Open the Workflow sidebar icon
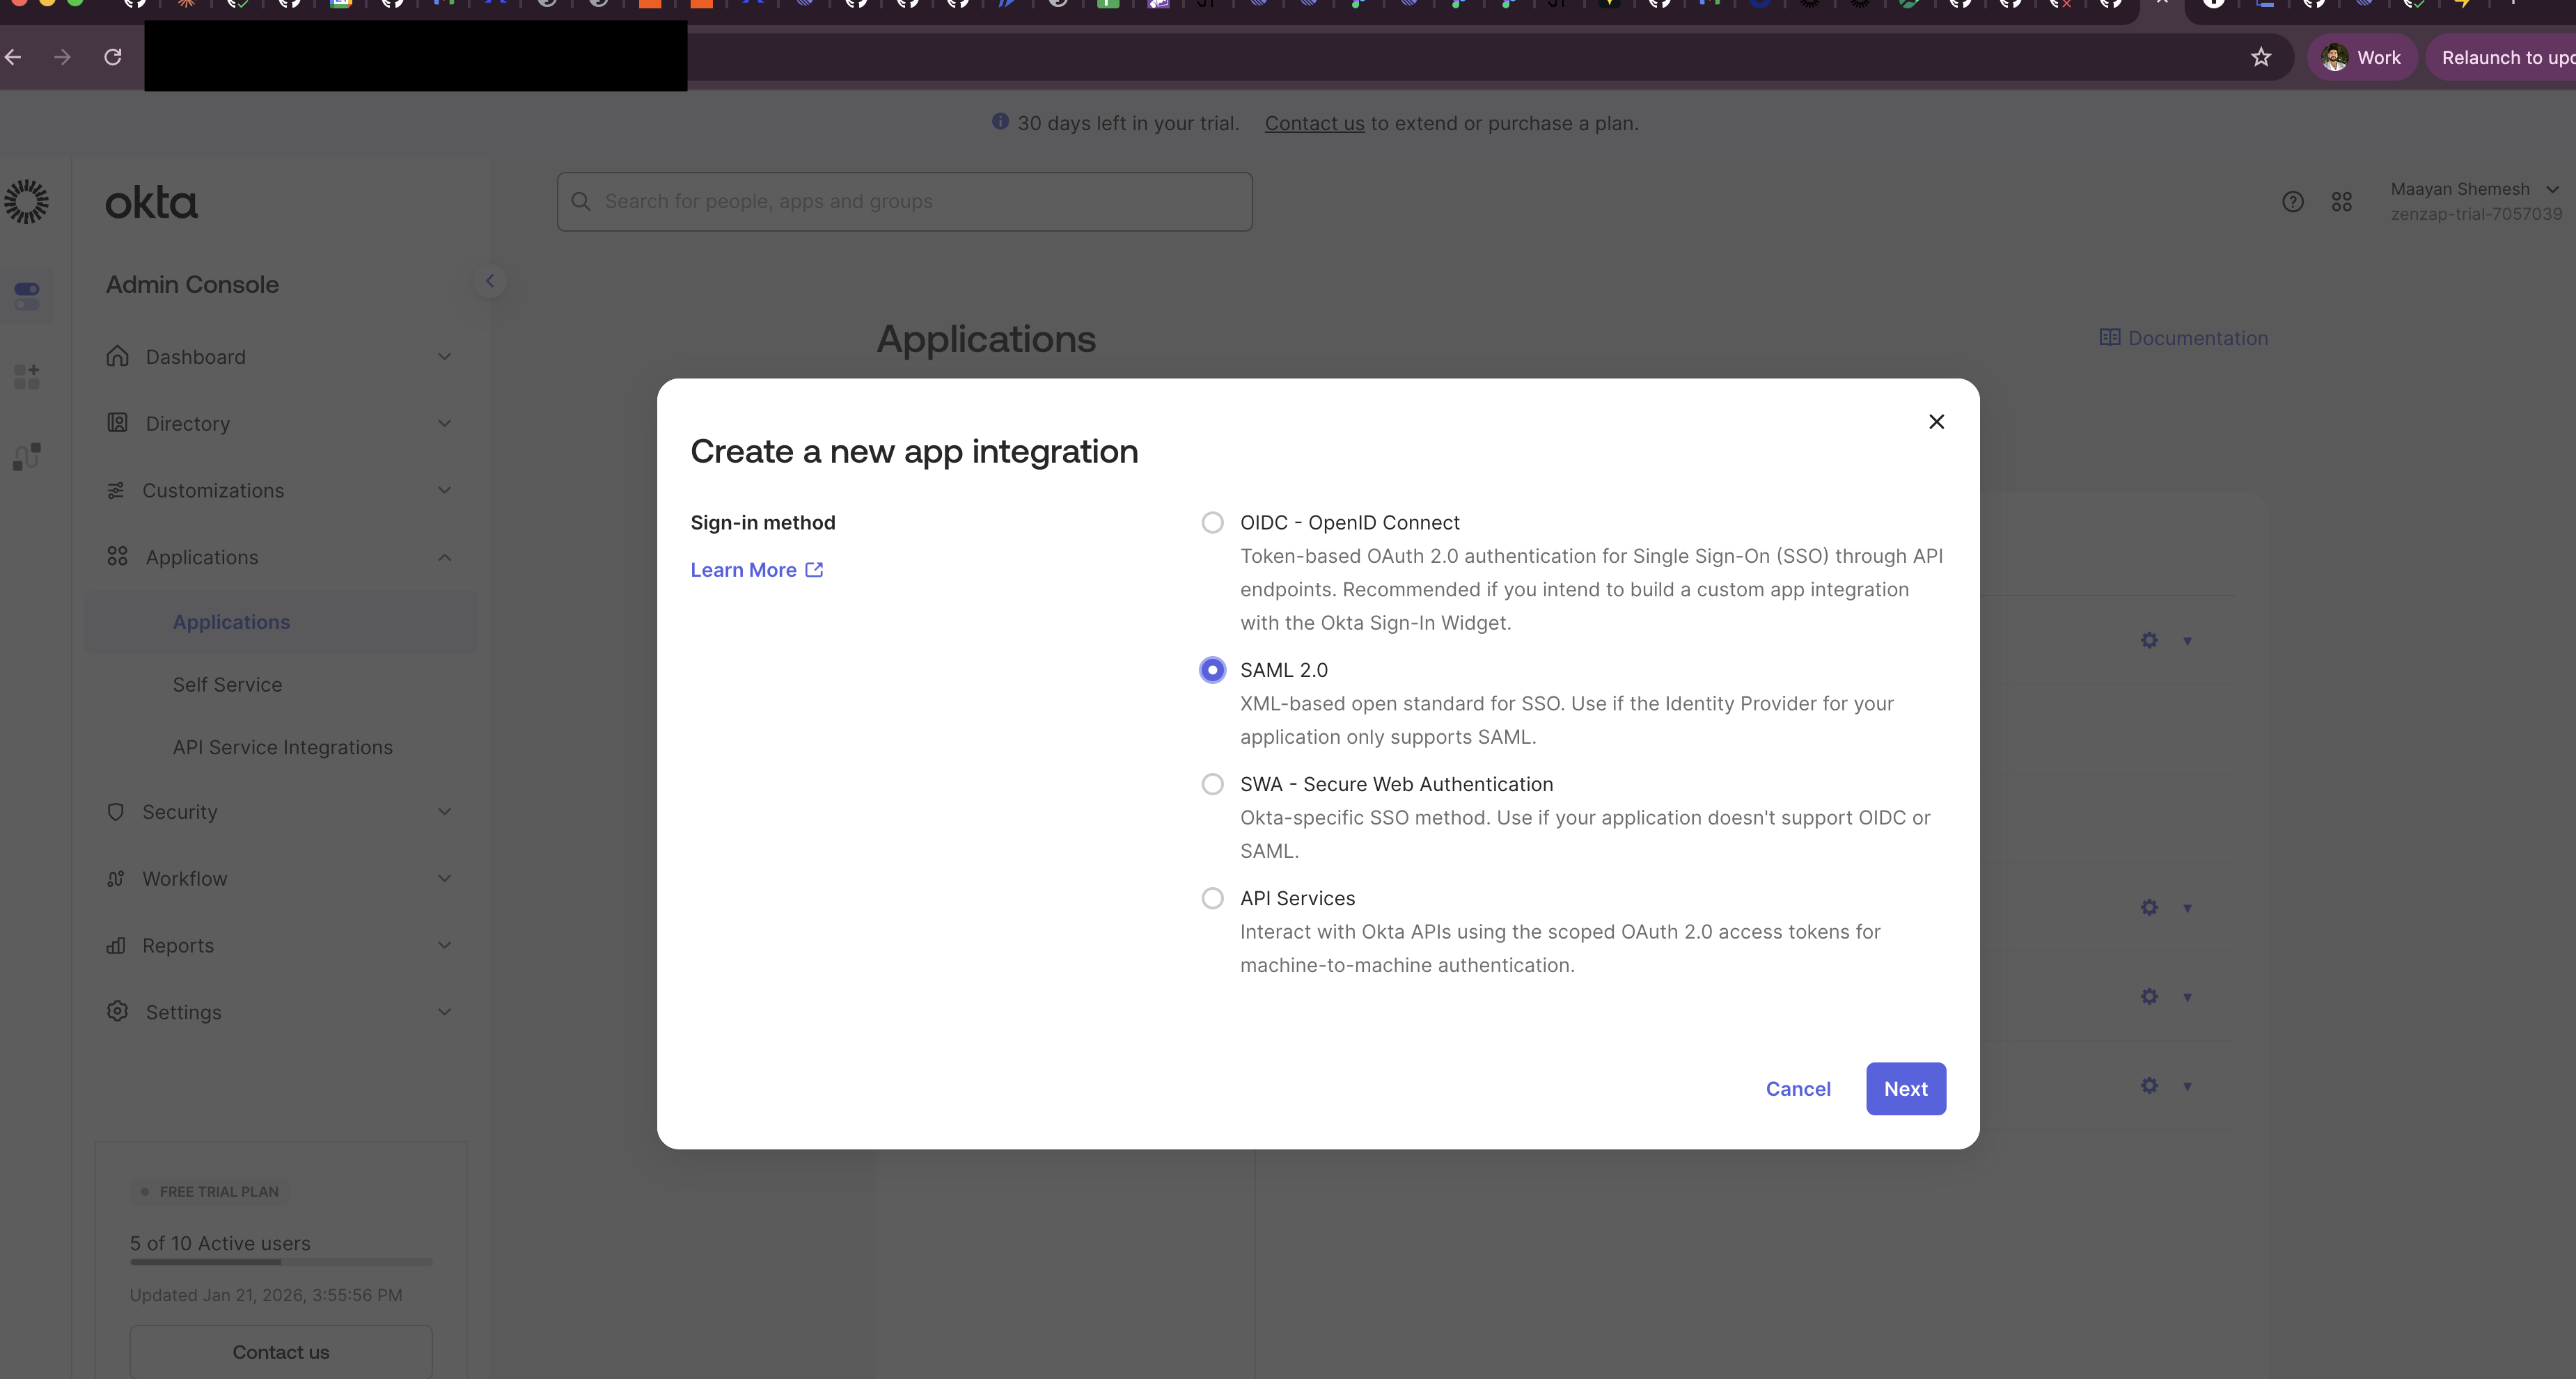Screen dimensions: 2576x1379 (x=117, y=878)
